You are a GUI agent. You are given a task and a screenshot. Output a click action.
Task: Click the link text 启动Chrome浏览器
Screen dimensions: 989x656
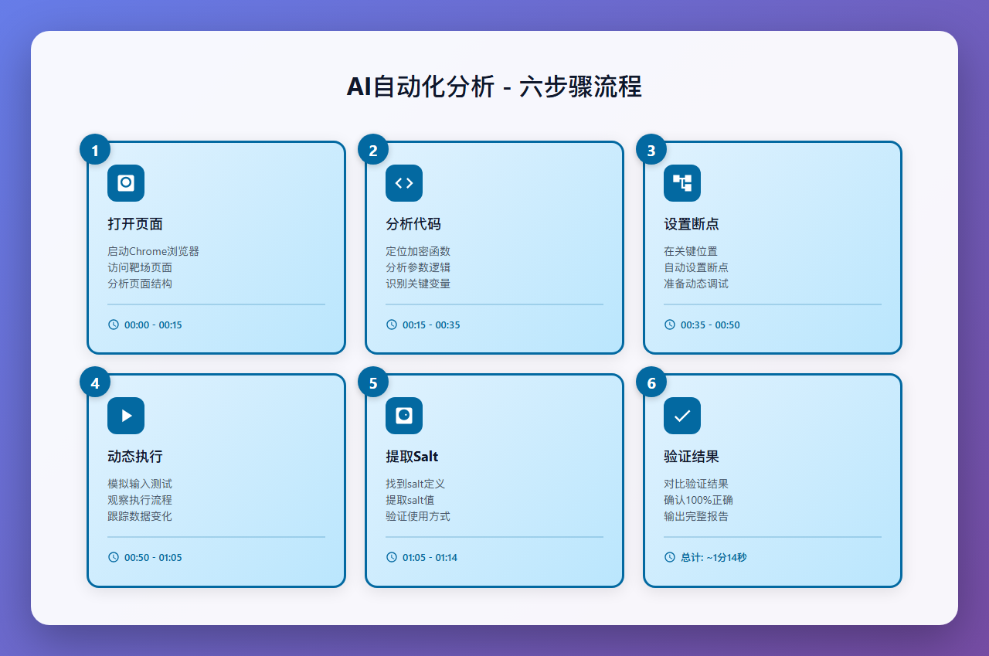pyautogui.click(x=154, y=250)
